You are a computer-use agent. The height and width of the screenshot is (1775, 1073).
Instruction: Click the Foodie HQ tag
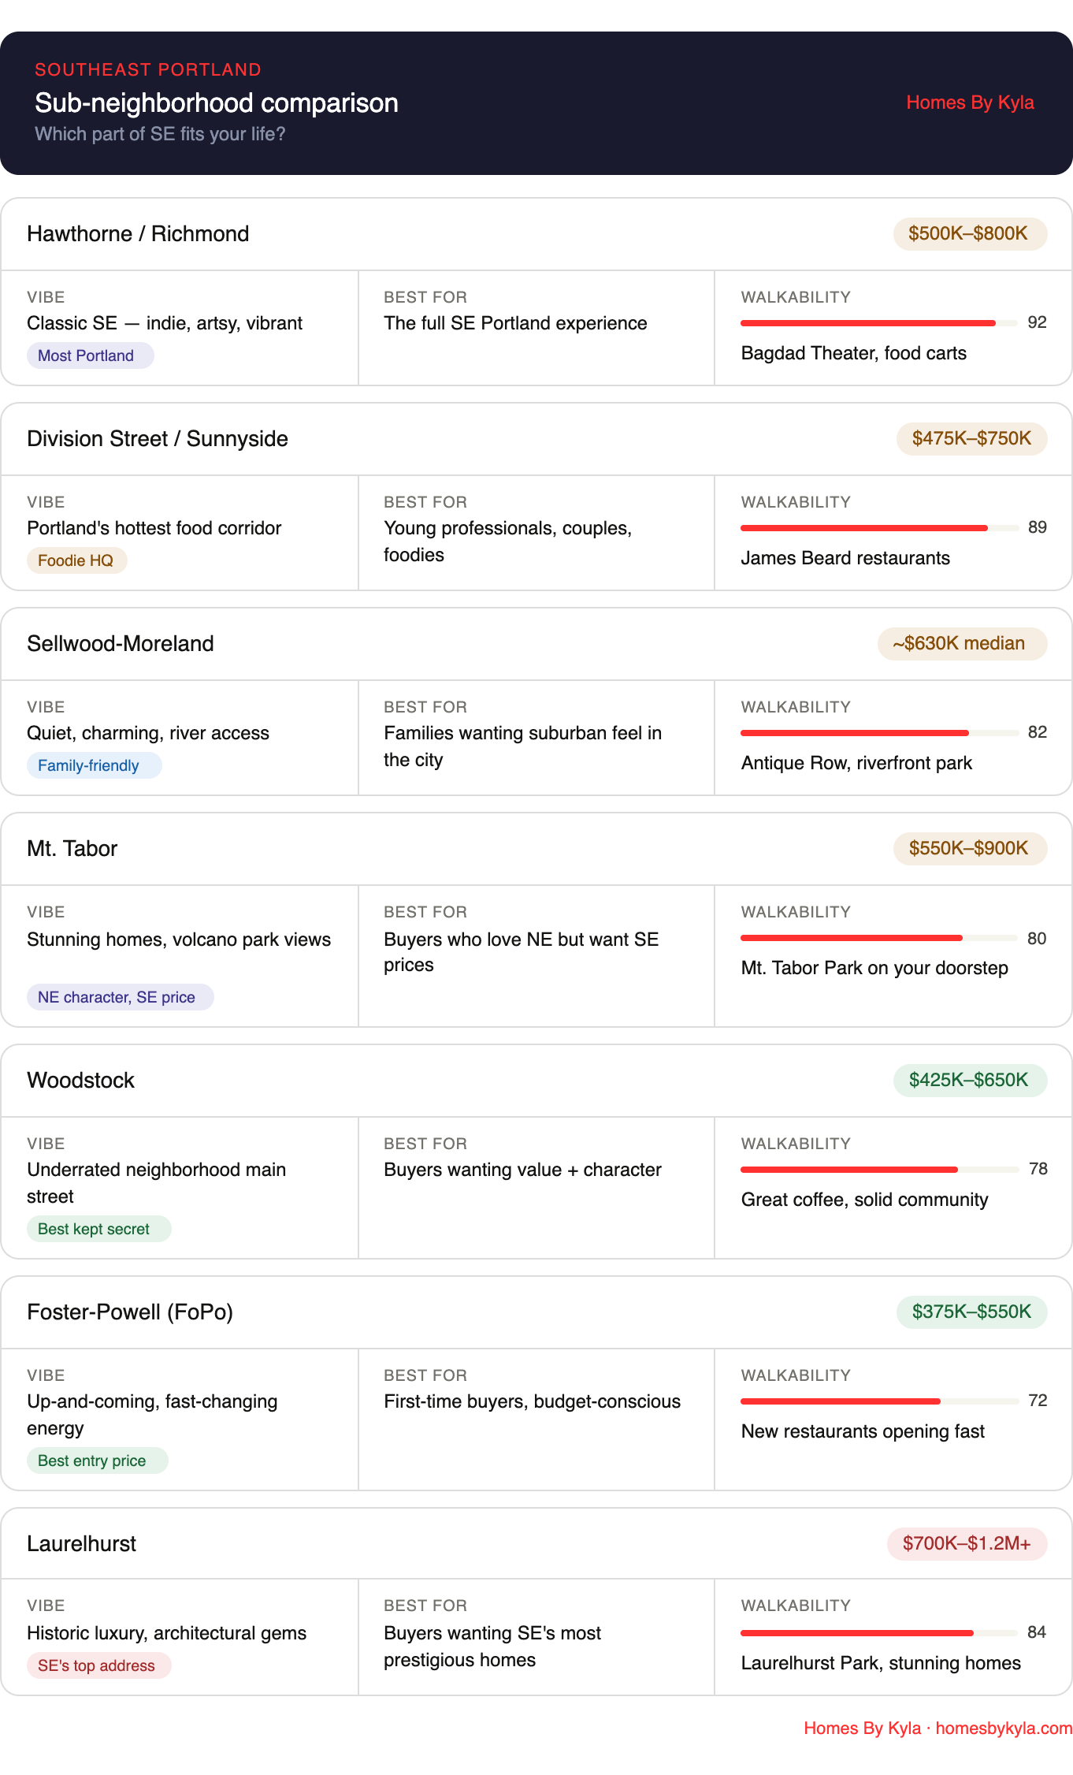[76, 560]
